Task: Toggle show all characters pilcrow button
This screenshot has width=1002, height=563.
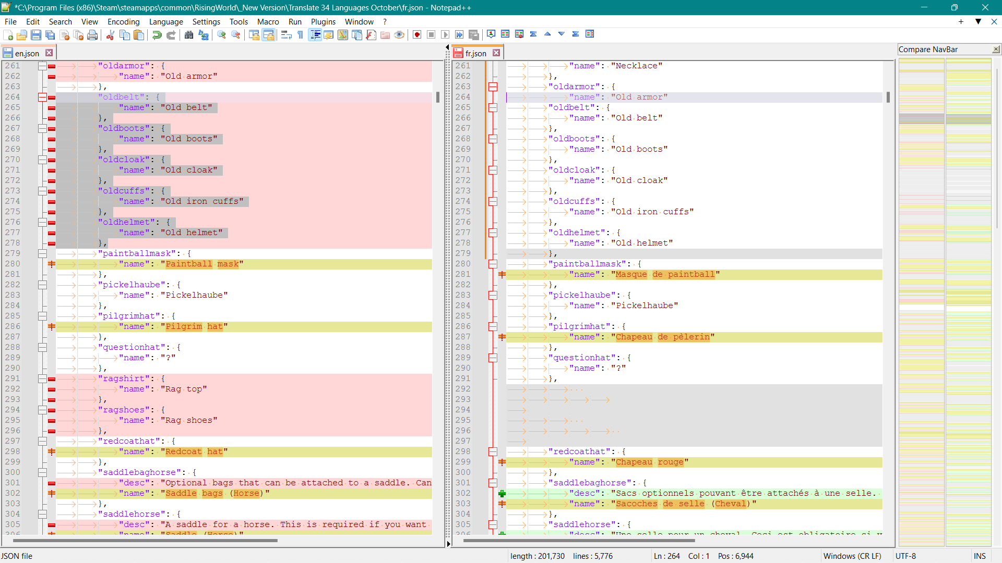Action: pyautogui.click(x=301, y=35)
